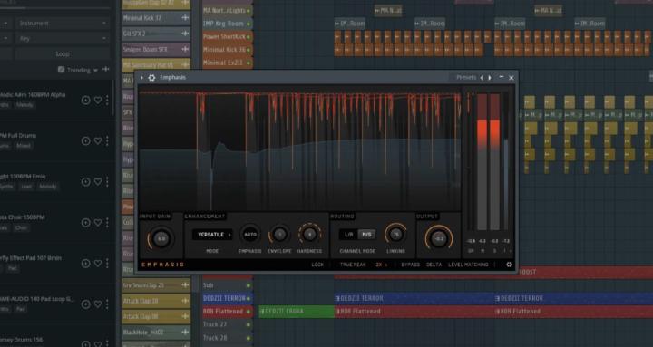653x347 pixels.
Task: Toggle the checkbox beside Trending
Action: pyautogui.click(x=62, y=70)
